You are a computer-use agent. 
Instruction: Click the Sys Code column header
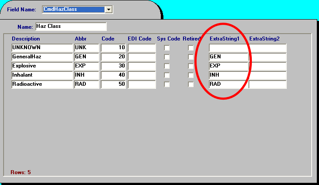pos(169,39)
